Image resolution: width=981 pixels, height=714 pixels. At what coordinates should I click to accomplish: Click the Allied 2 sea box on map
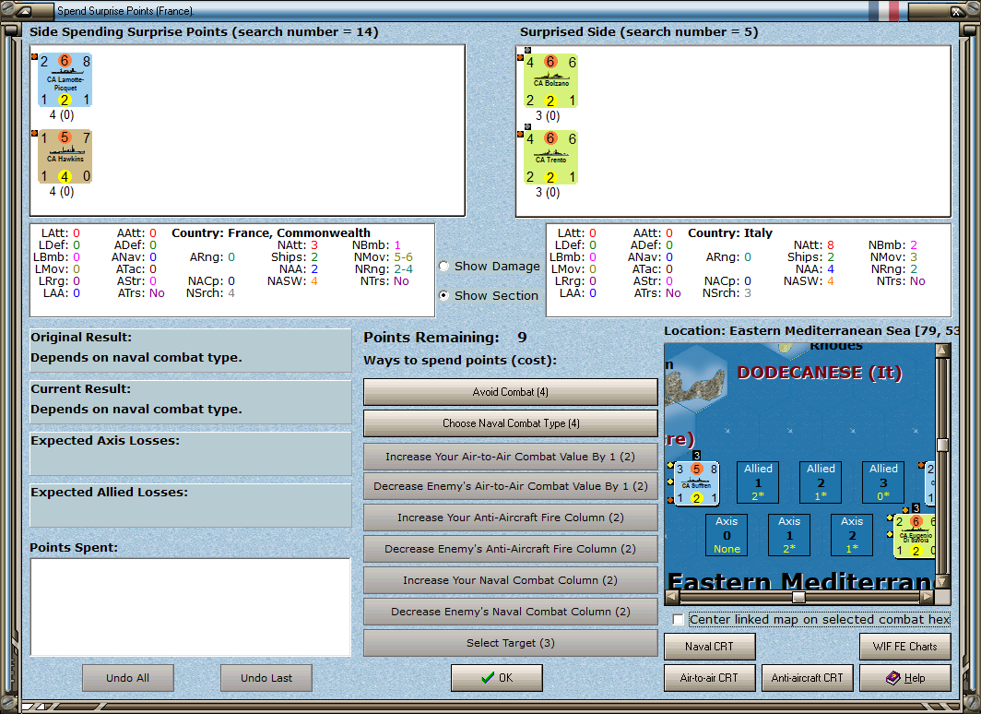click(821, 482)
